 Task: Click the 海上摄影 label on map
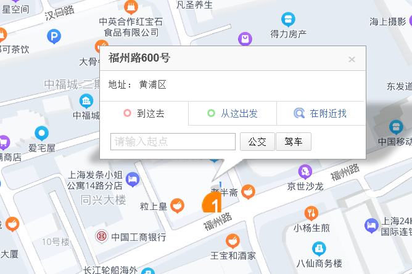pos(387,22)
